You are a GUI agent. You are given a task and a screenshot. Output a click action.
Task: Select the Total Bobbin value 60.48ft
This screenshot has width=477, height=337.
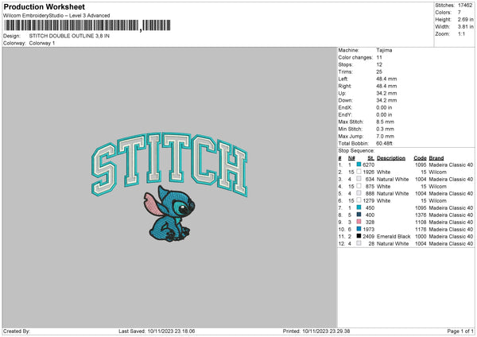(384, 143)
